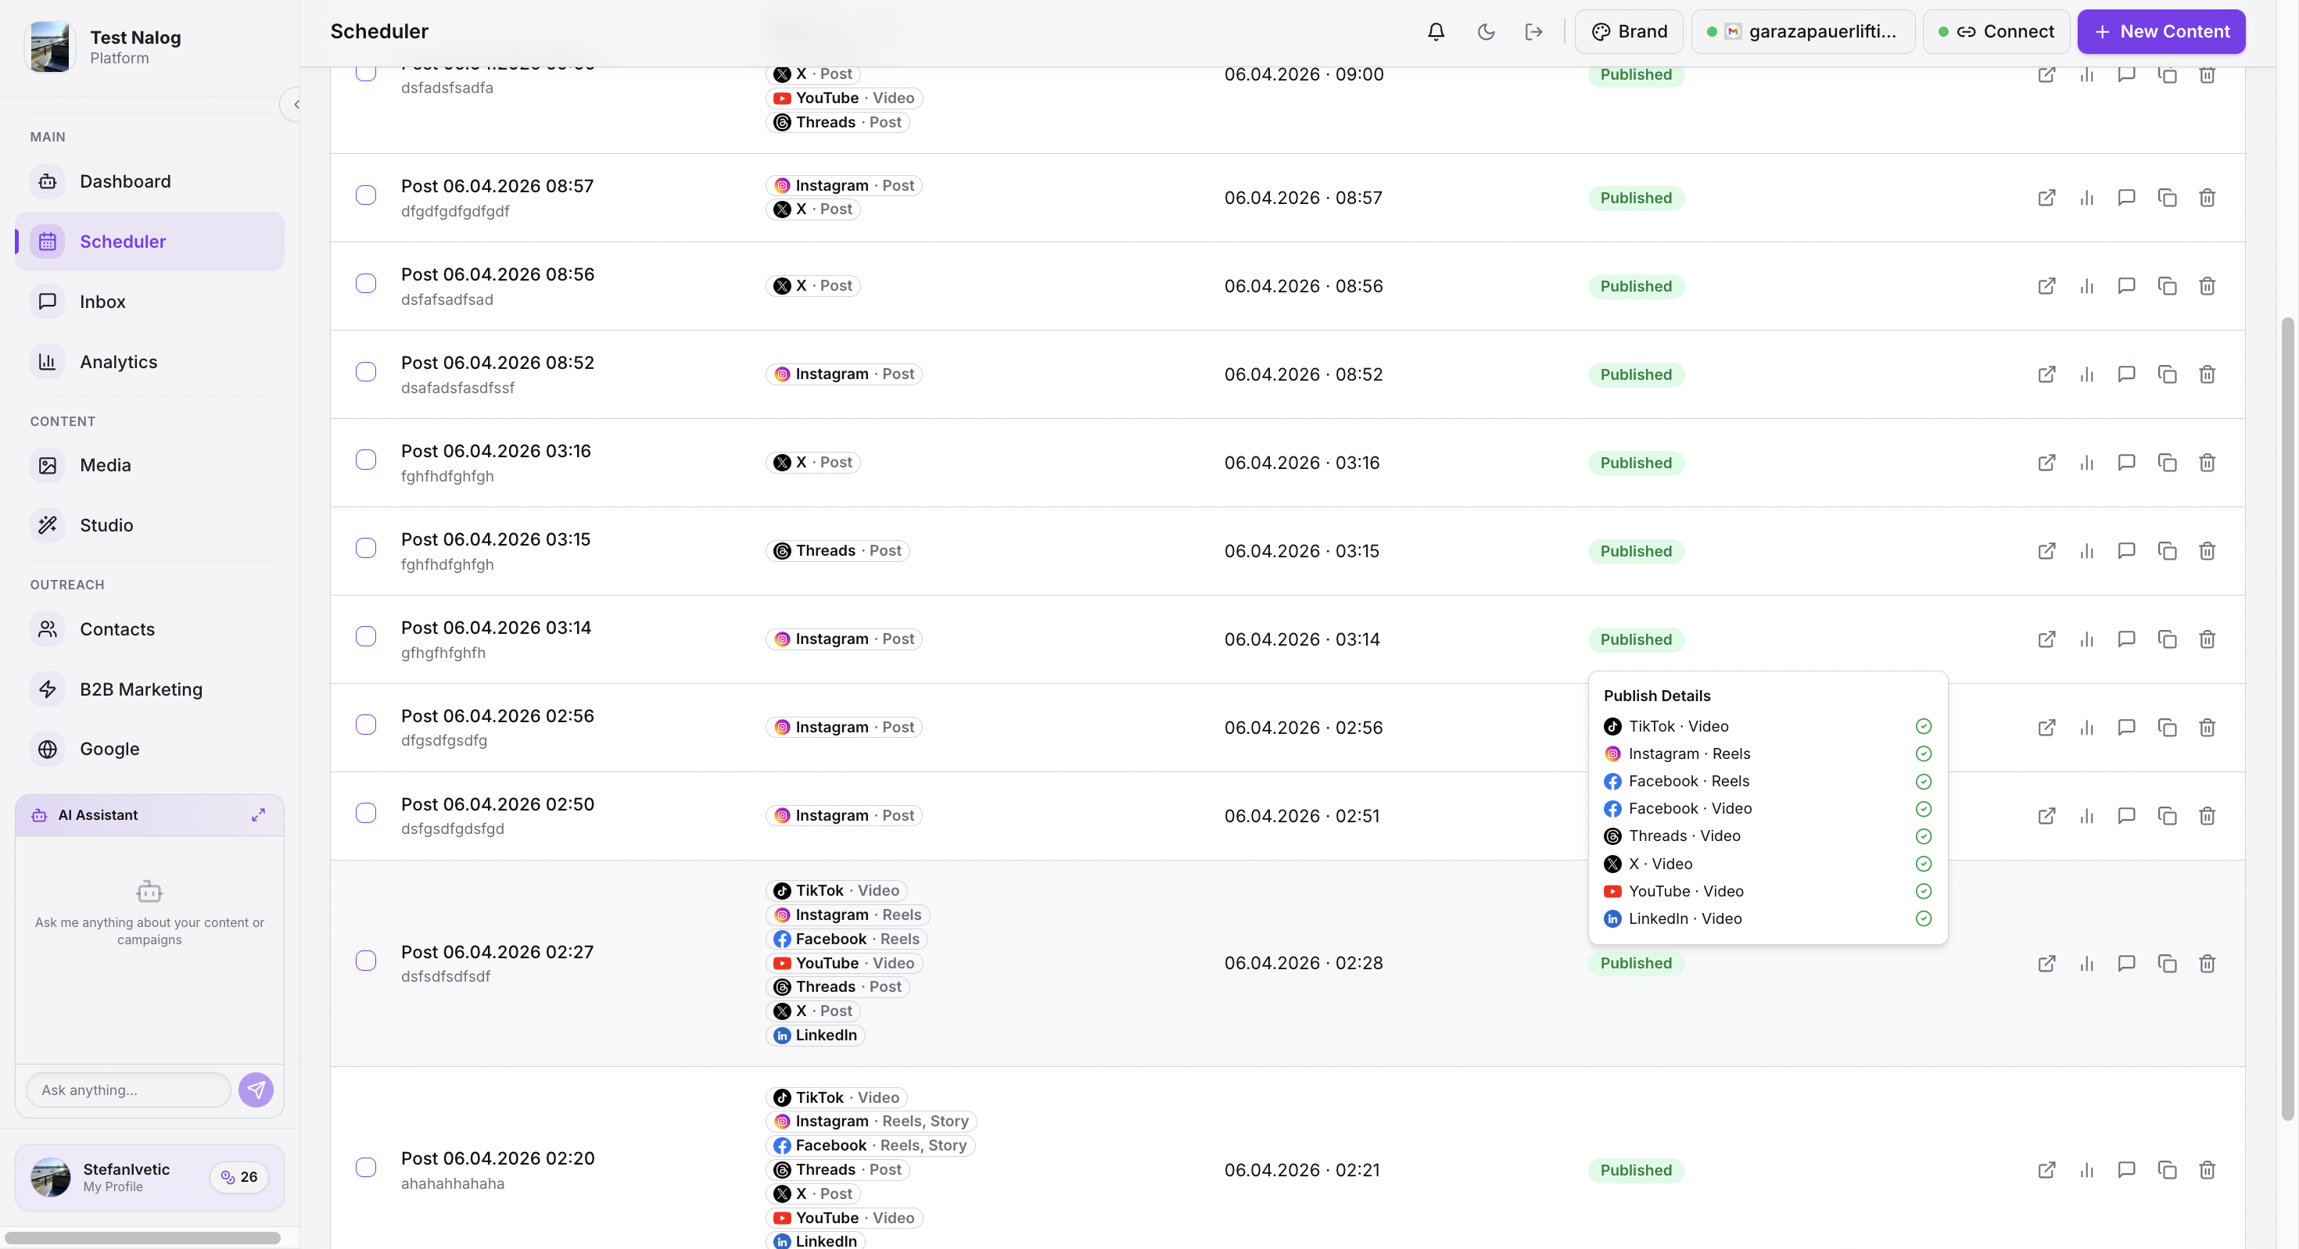Open comments icon on Post 06.04.2026 03:15
2299x1249 pixels.
click(2127, 550)
